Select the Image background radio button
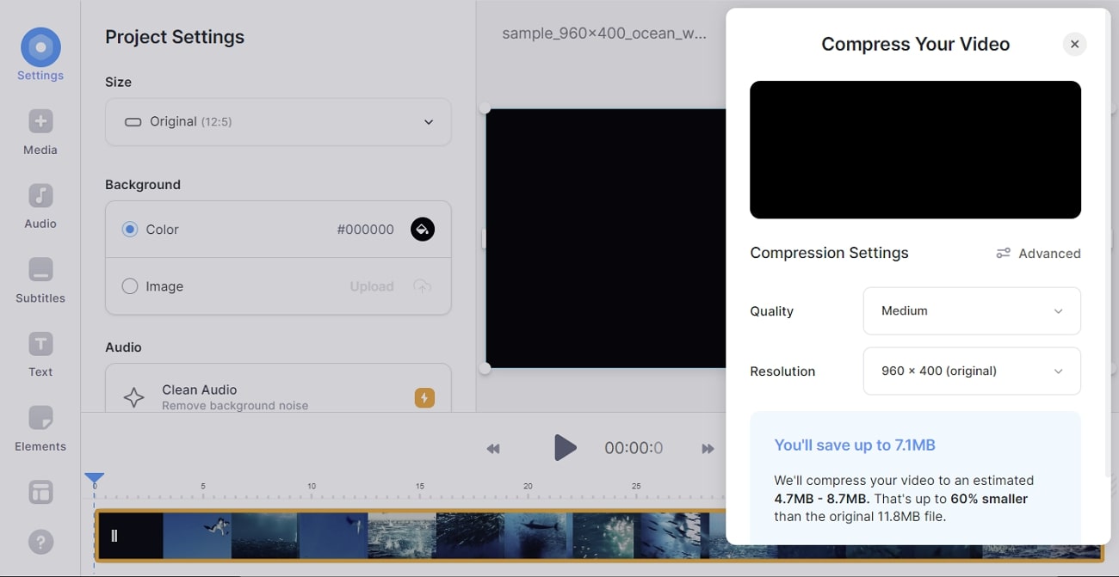Screen dimensions: 1119x577 [x=130, y=286]
